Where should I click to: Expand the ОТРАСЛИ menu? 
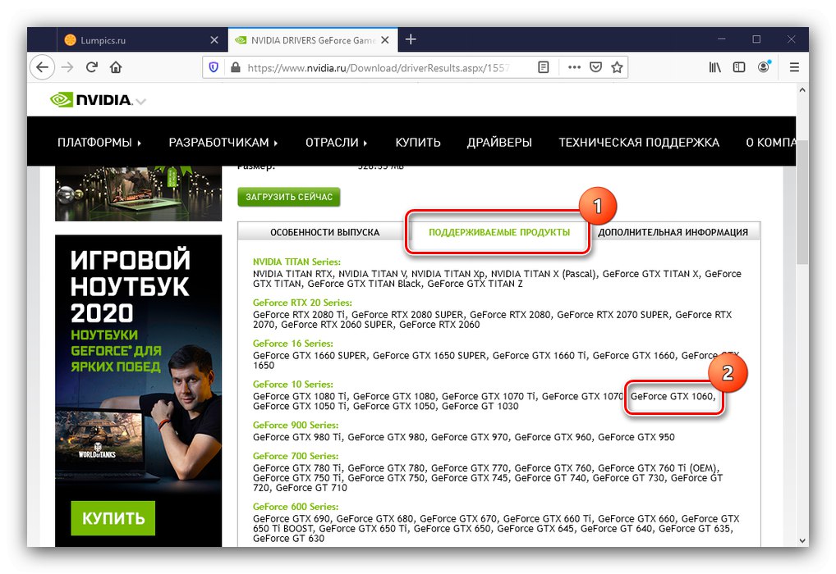pos(337,143)
